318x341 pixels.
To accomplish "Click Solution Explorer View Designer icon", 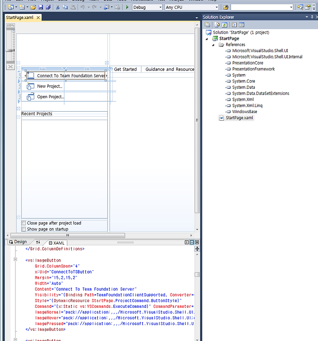I will tap(242, 25).
